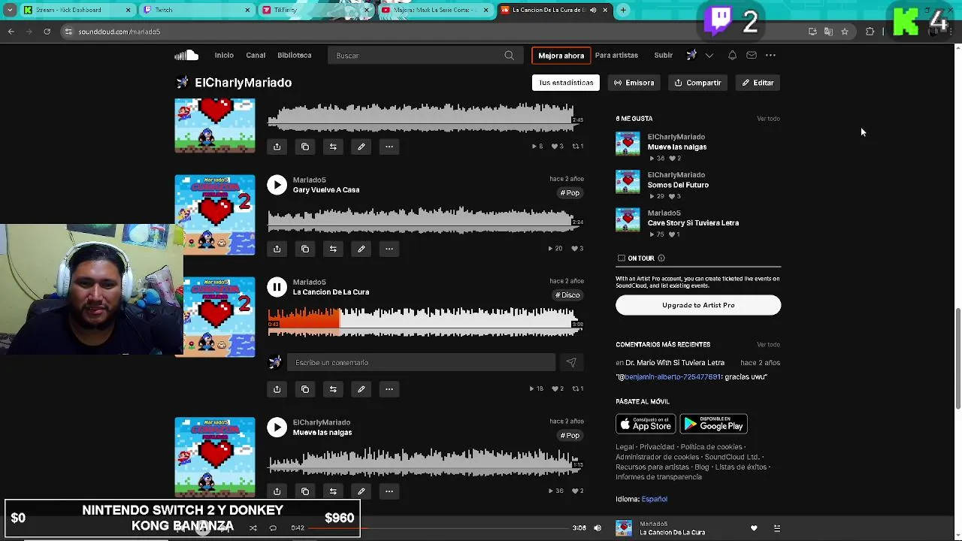This screenshot has height=541, width=962.
Task: Seek using the bottom player progress bar
Action: (439, 528)
